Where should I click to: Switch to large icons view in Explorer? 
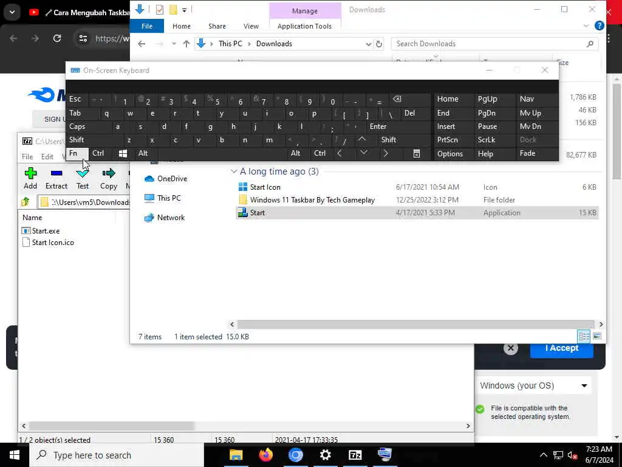point(597,336)
